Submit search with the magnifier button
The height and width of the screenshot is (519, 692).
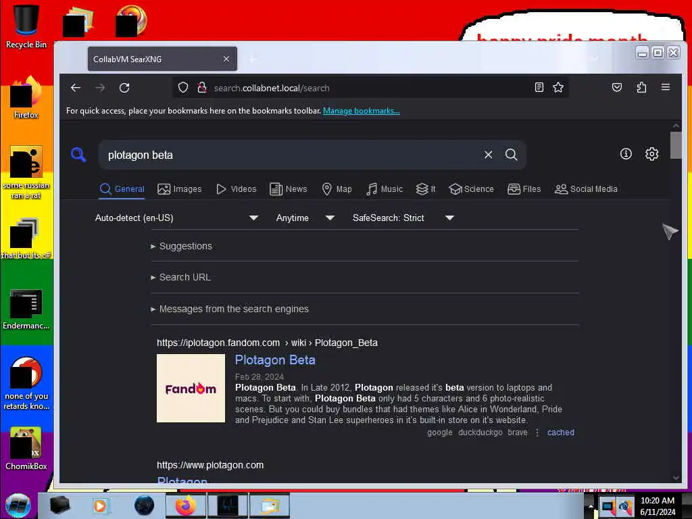[x=511, y=155]
